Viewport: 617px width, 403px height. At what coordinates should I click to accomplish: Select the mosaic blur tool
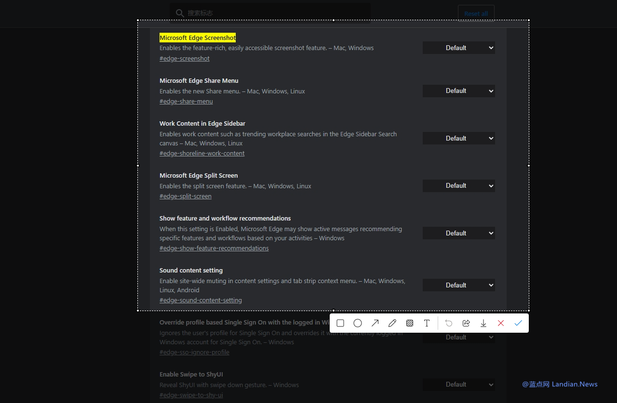(410, 323)
